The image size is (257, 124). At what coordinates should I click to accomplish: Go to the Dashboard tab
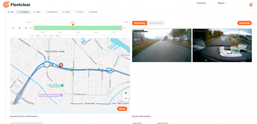coord(51,12)
